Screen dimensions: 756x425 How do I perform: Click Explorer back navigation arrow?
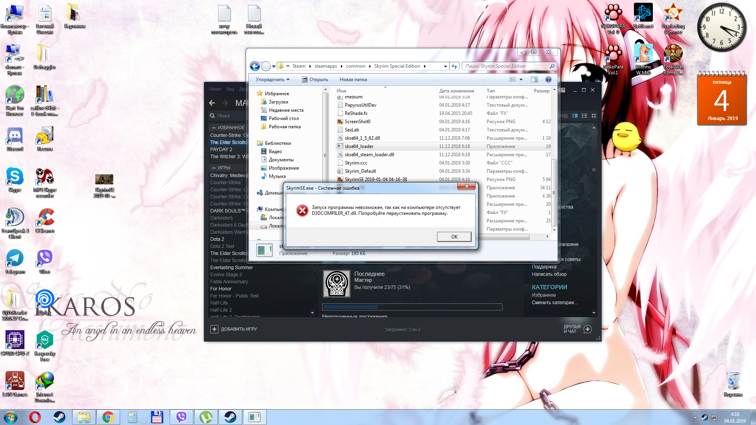point(255,66)
